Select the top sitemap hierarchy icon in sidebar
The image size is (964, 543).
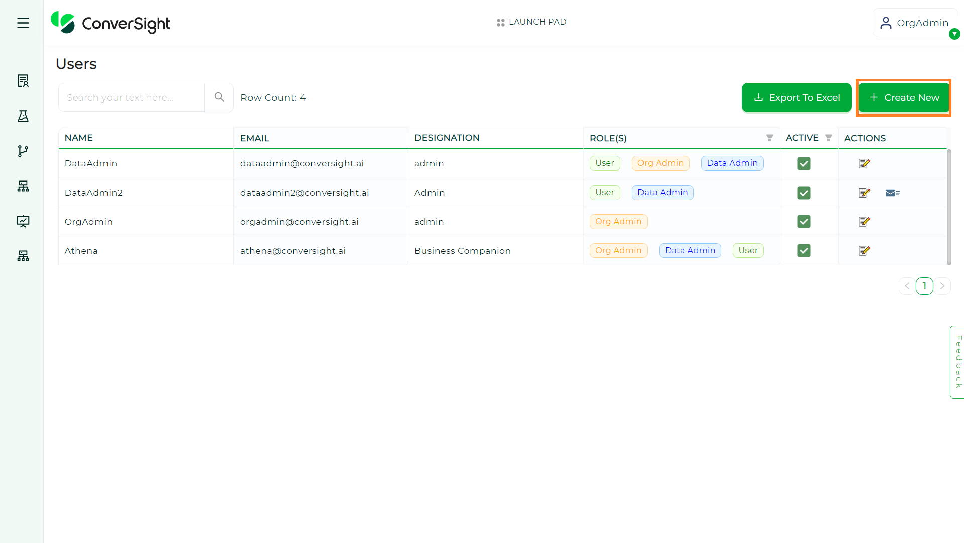23,186
